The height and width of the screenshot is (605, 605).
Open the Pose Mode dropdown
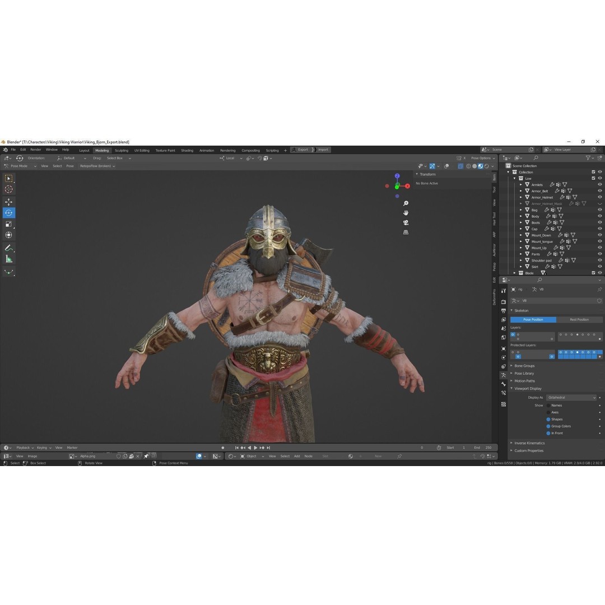[20, 166]
